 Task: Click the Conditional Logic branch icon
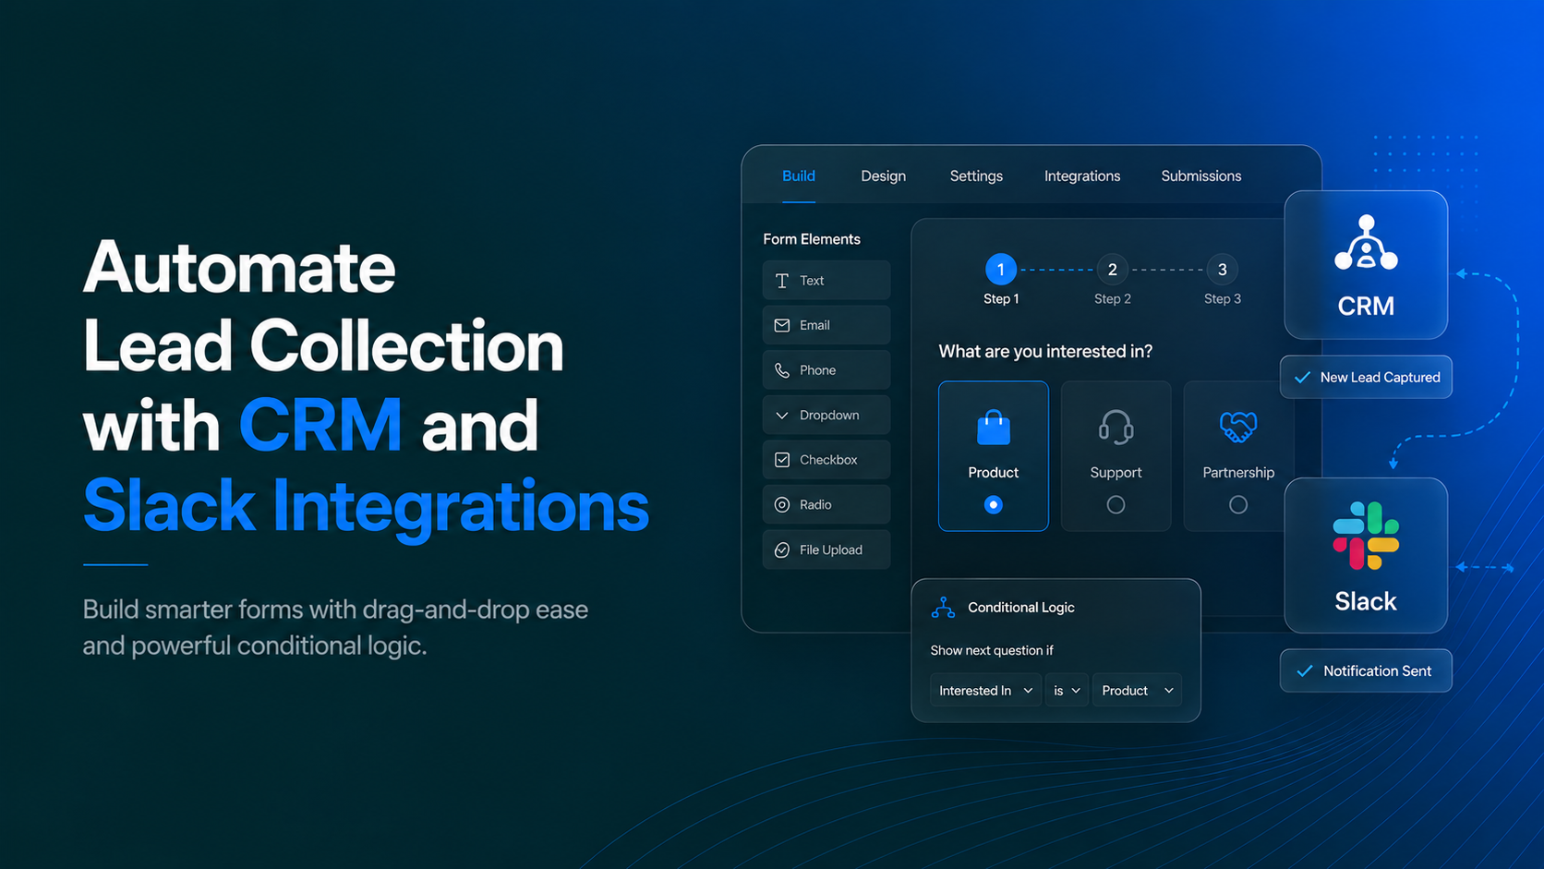point(943,608)
